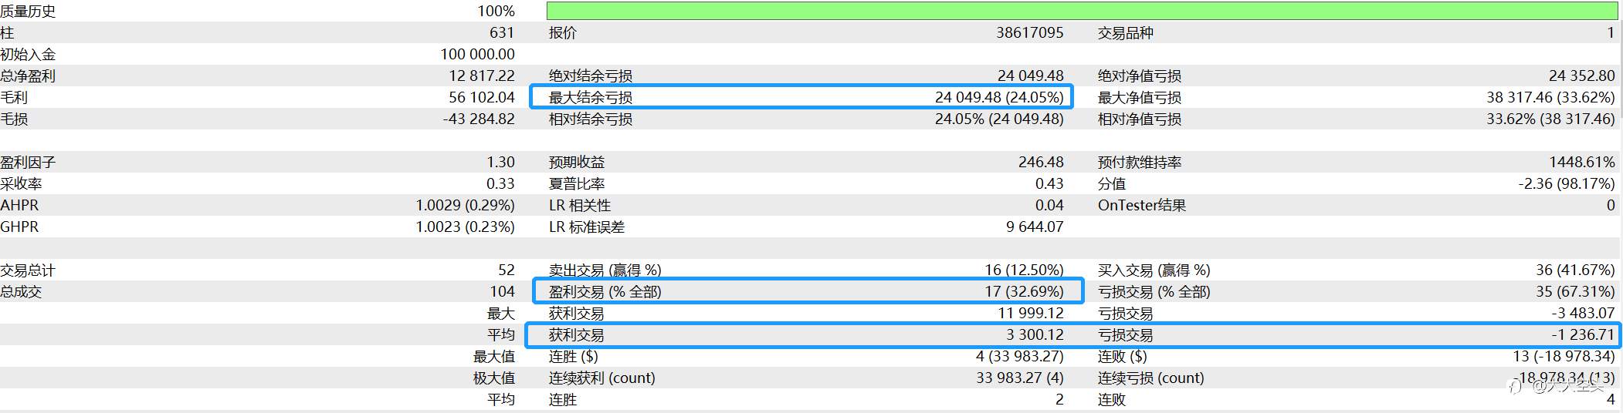The image size is (1623, 413).
Task: Click gross loss value -43 284.82
Action: pos(479,119)
